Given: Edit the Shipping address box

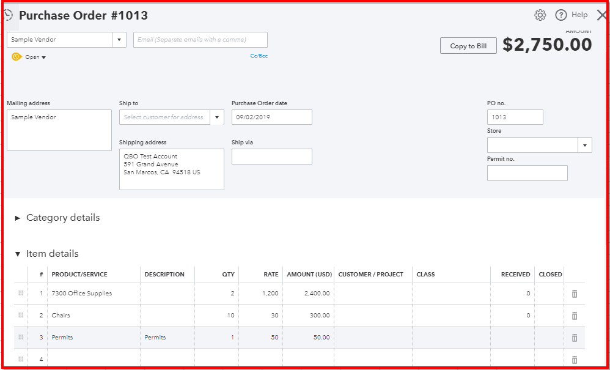Looking at the screenshot, I should click(172, 169).
